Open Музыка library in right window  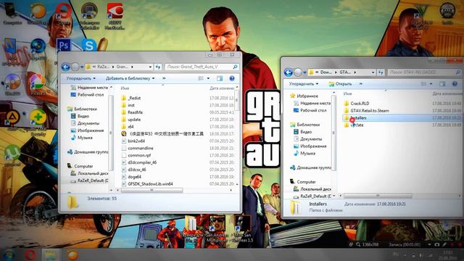[307, 153]
